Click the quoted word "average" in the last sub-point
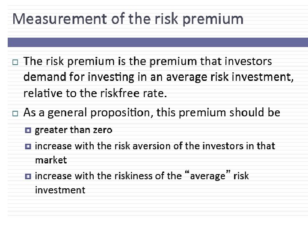Screen dimensions: 308x231 (x=207, y=176)
